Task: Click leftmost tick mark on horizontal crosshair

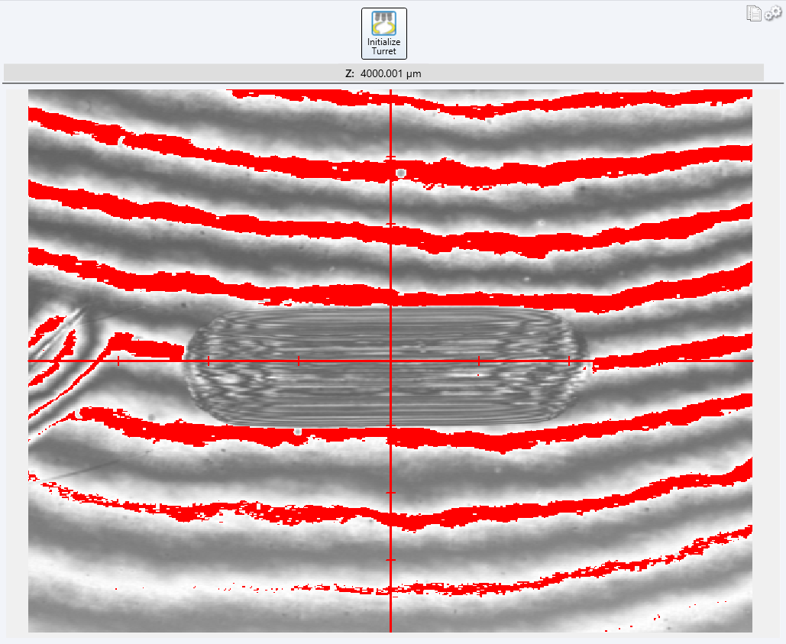Action: (x=118, y=361)
